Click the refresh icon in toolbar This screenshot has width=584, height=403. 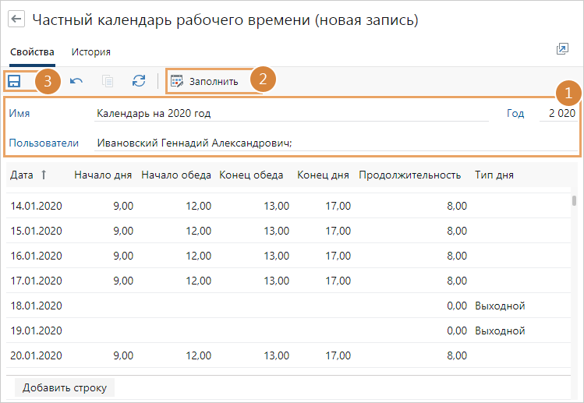(x=139, y=80)
